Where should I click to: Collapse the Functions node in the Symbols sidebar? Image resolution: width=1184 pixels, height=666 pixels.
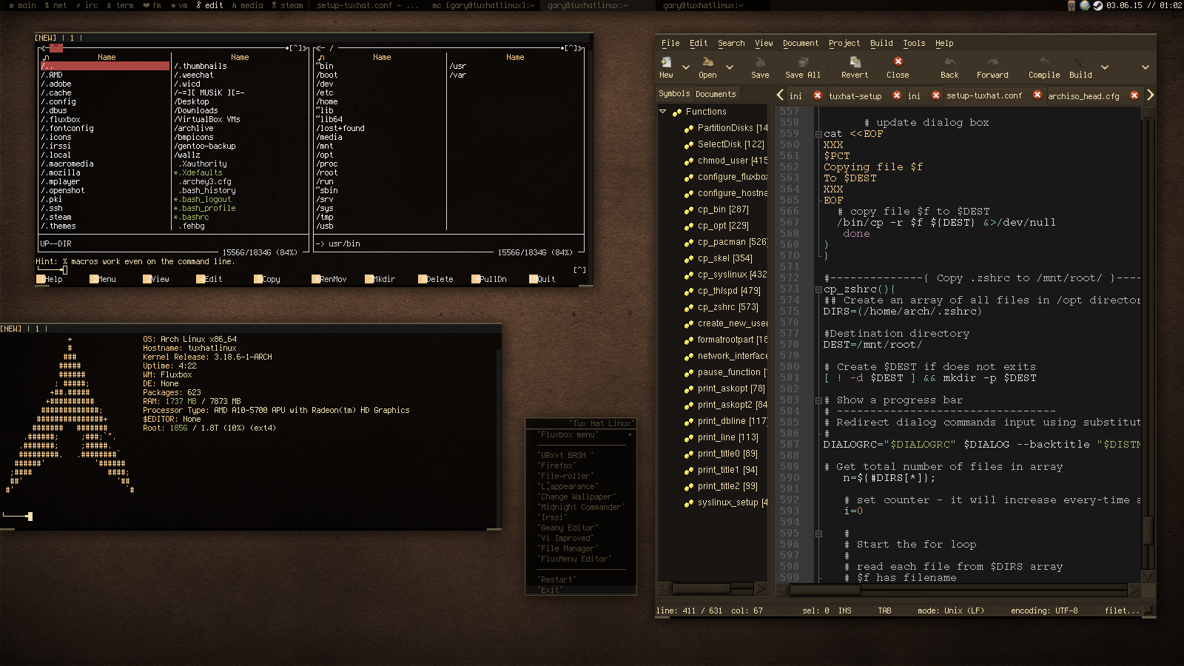tap(662, 111)
